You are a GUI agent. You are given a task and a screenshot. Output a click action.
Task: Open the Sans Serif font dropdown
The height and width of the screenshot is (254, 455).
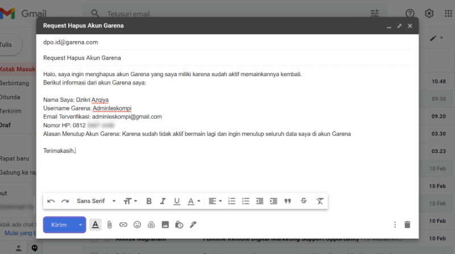(x=96, y=201)
